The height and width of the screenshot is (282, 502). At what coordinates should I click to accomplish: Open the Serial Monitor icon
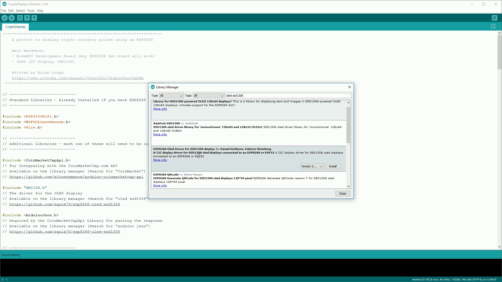(494, 18)
